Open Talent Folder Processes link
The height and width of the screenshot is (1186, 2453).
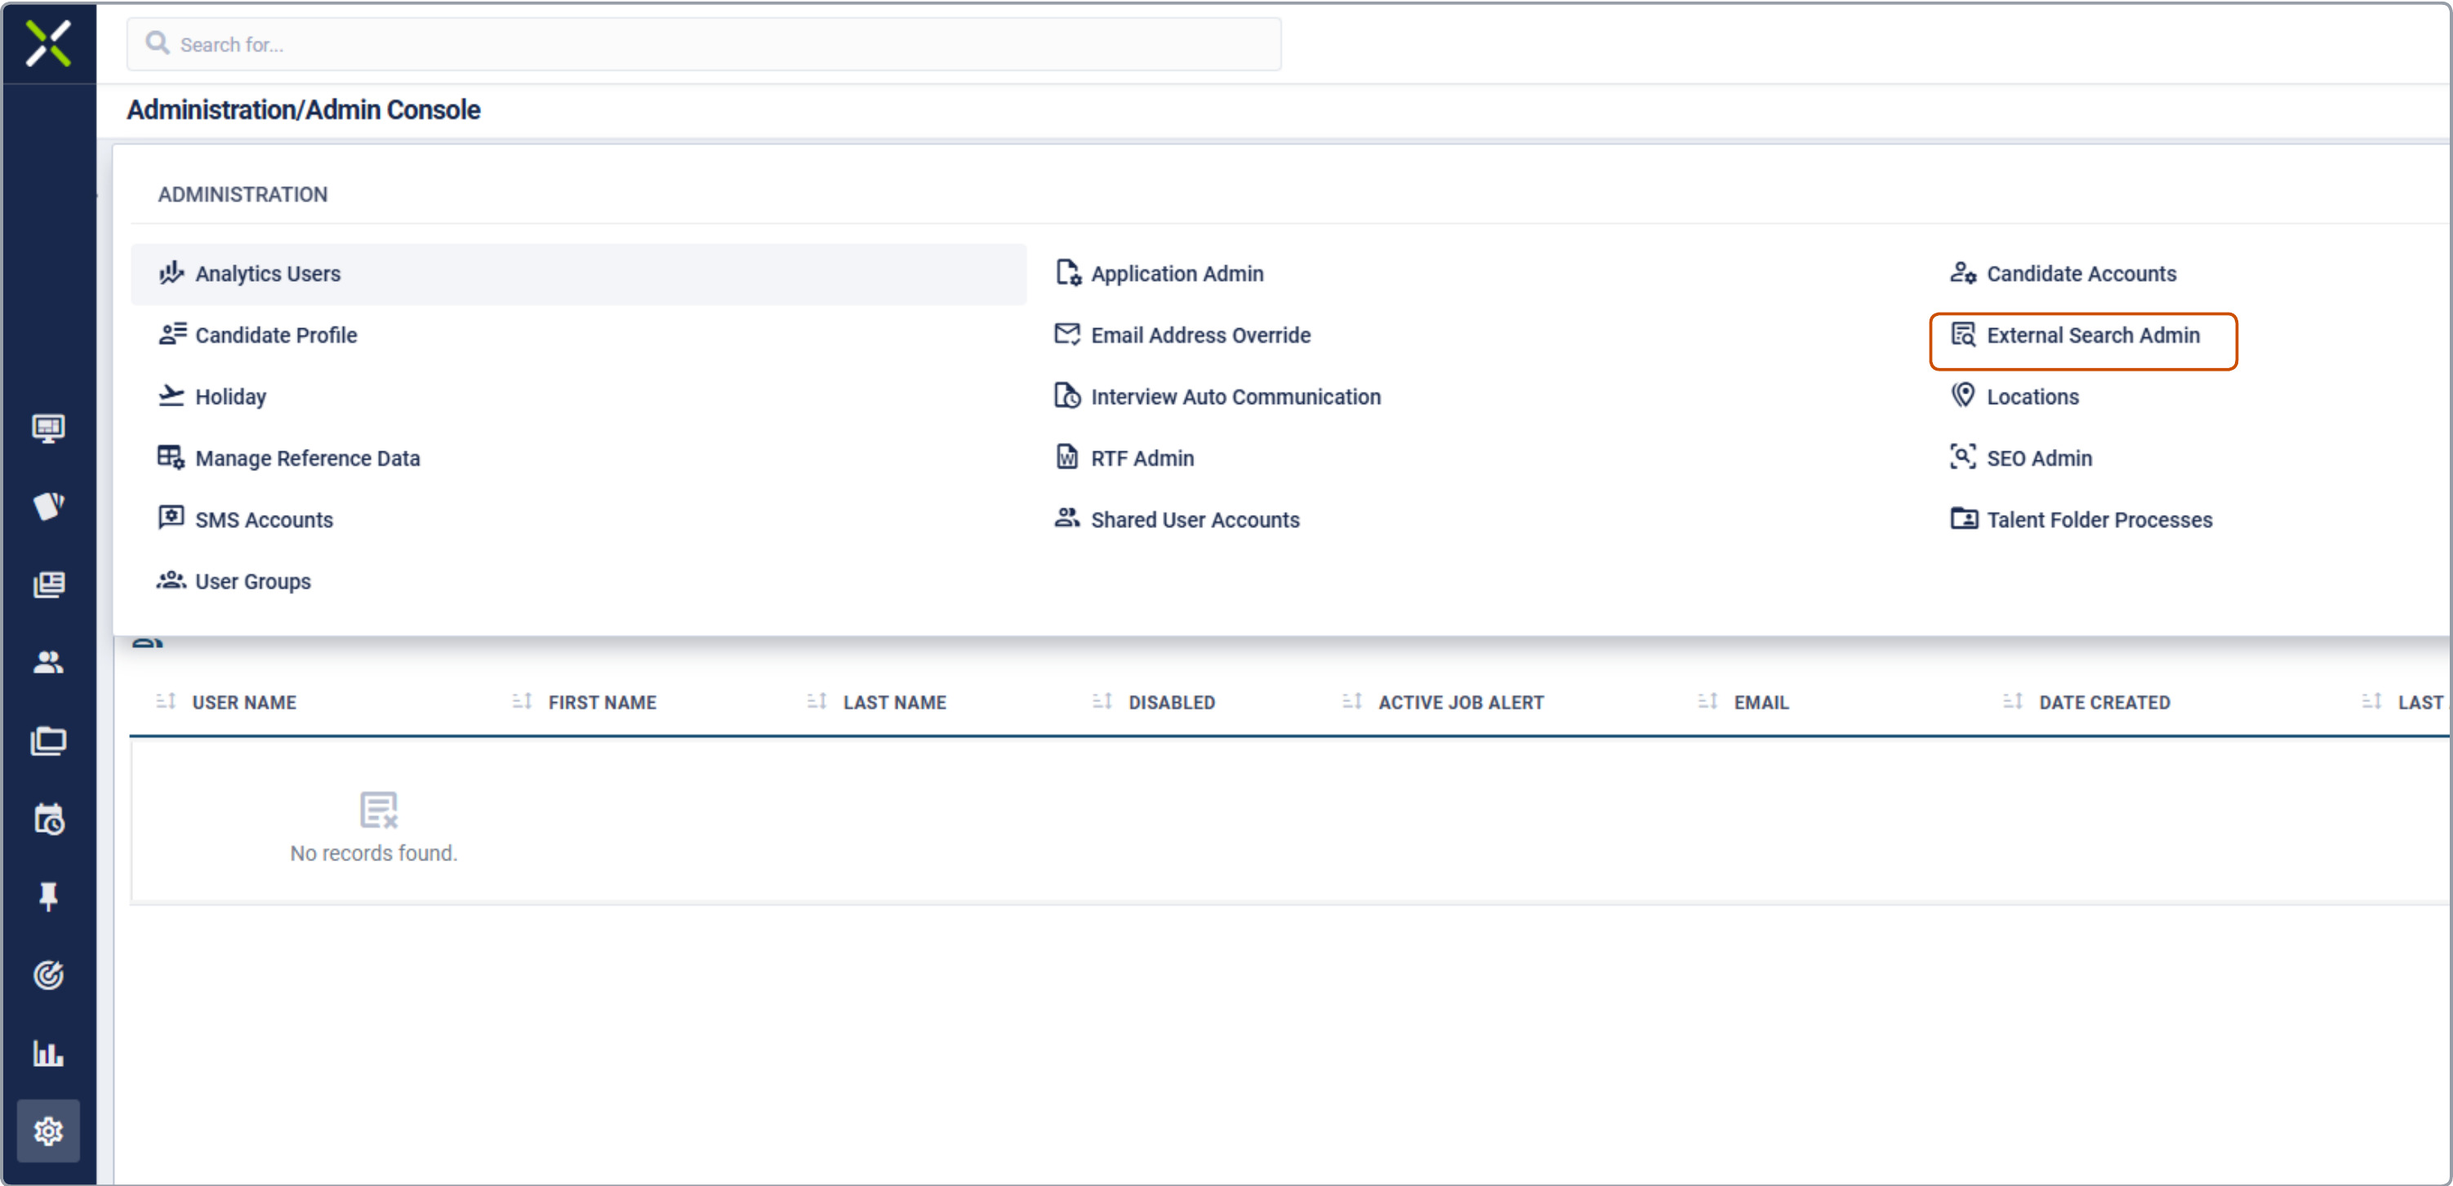pyautogui.click(x=2099, y=520)
